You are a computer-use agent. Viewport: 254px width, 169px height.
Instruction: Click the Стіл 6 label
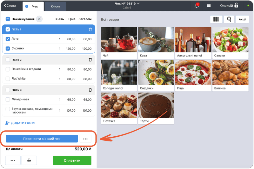127,8
